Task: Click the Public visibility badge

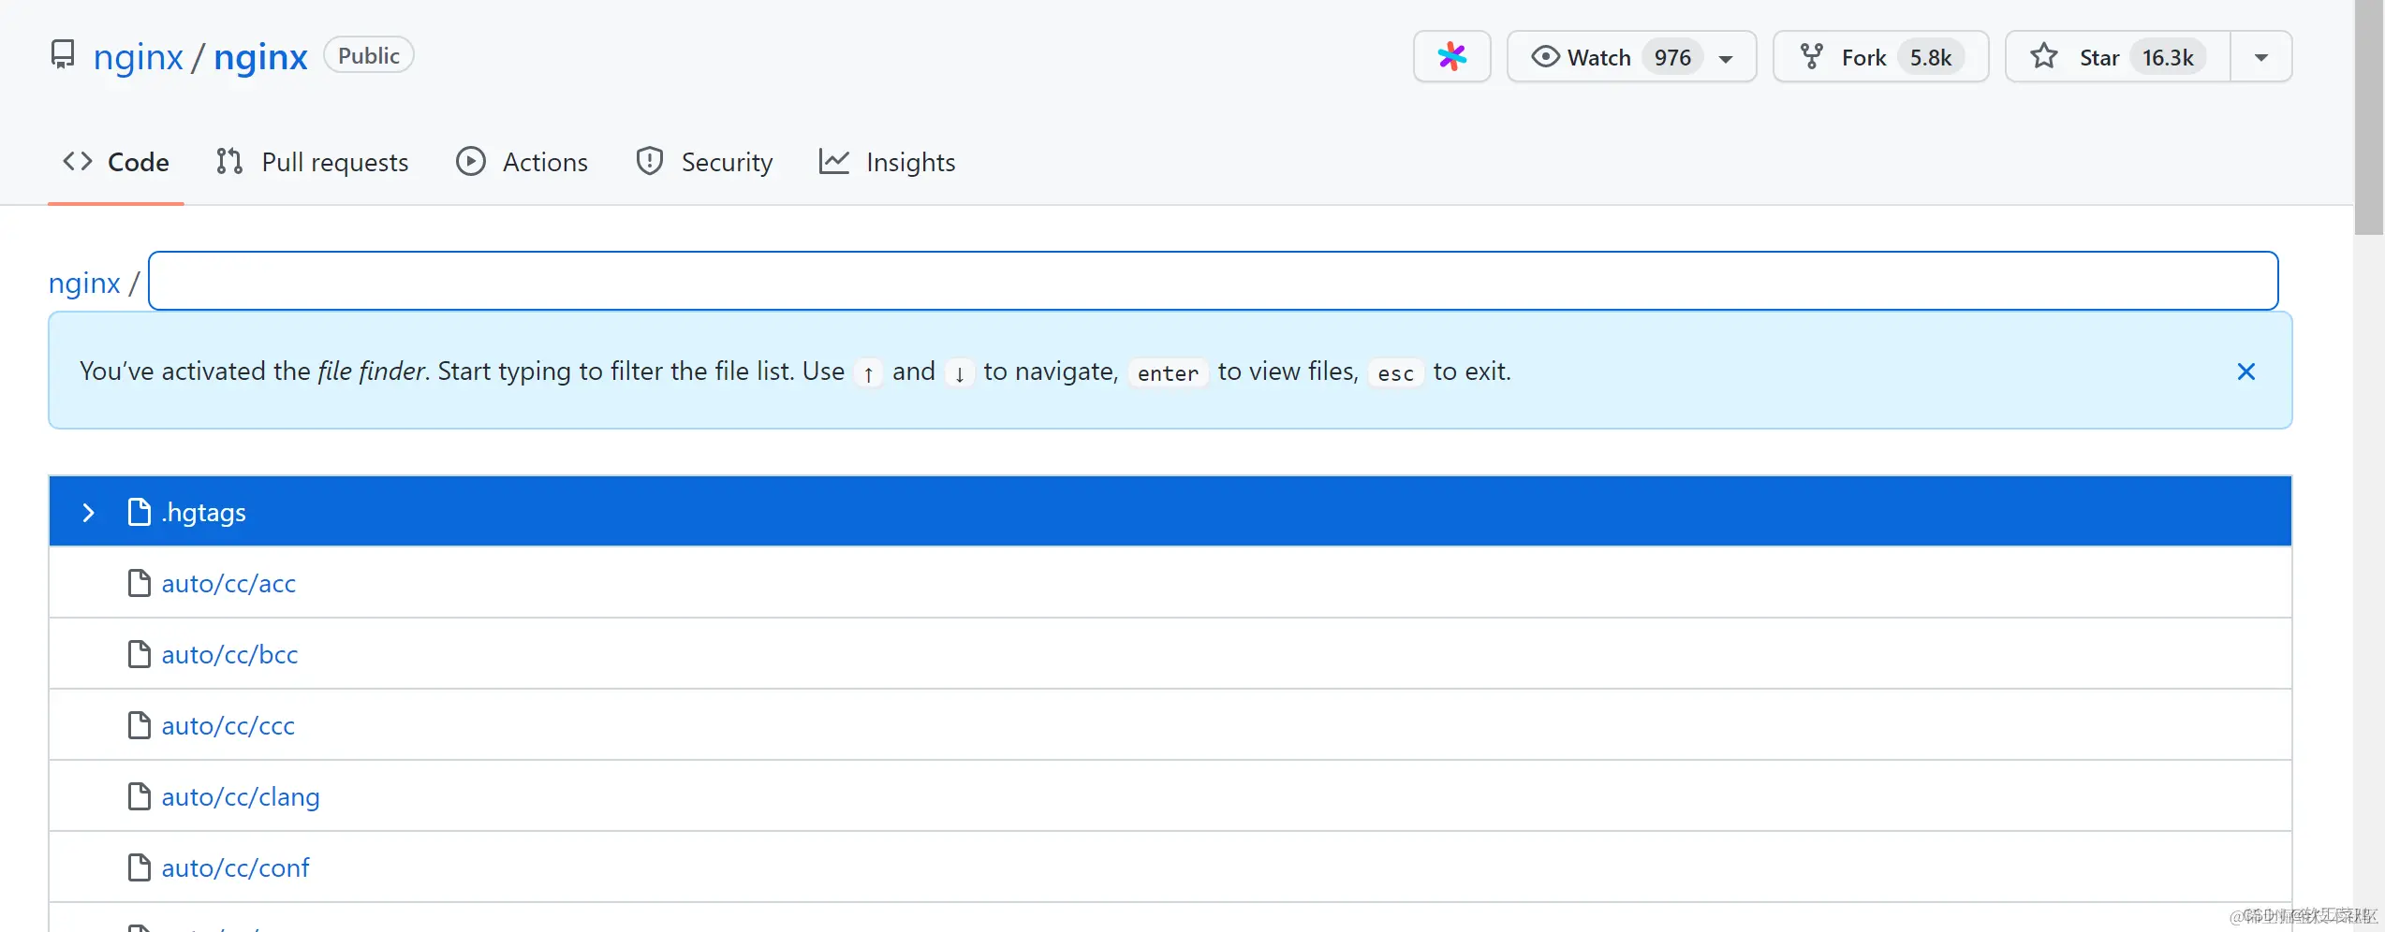Action: click(369, 55)
